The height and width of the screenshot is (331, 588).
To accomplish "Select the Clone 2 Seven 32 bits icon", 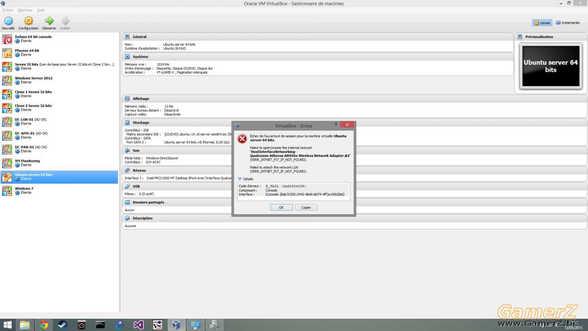I will [7, 108].
